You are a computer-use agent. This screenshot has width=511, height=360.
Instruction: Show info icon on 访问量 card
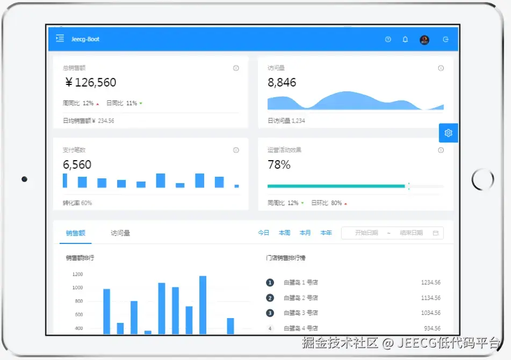pyautogui.click(x=441, y=68)
